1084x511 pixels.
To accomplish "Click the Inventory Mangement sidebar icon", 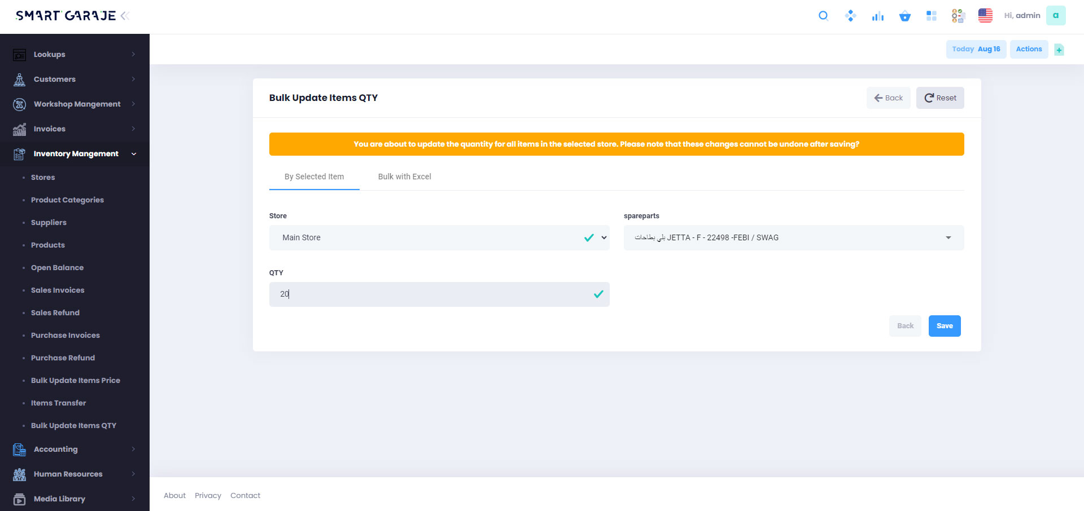I will pos(19,154).
